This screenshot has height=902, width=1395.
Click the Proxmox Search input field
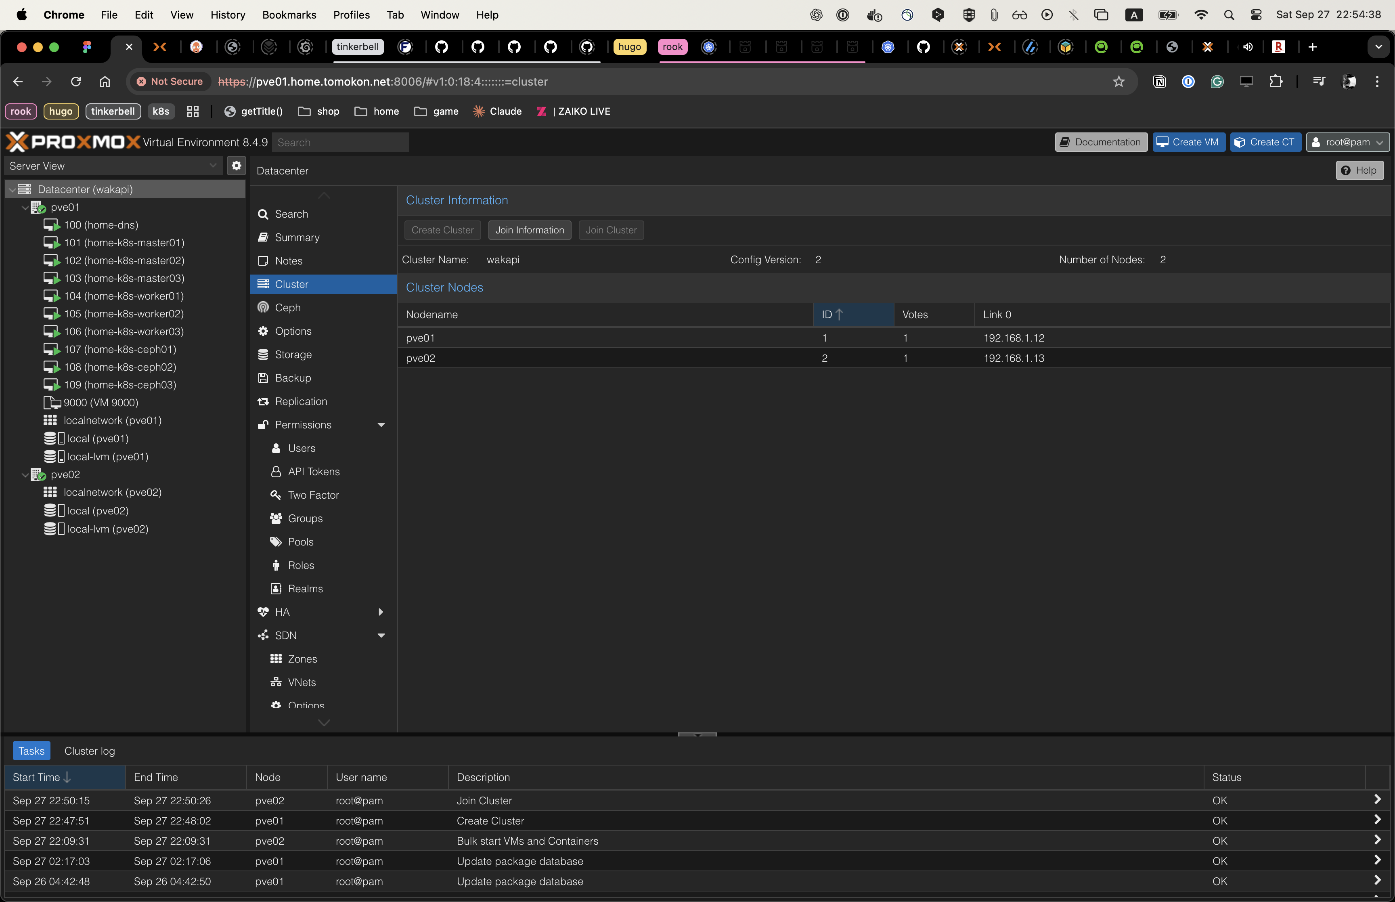point(340,143)
